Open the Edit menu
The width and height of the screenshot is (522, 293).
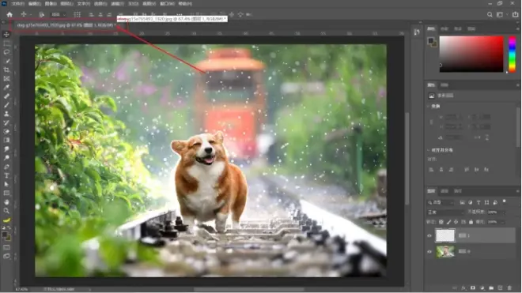coord(34,4)
